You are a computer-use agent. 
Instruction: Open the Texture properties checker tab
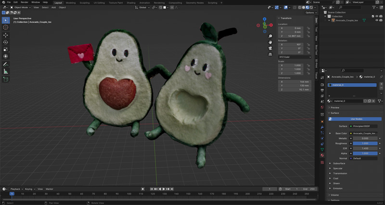pyautogui.click(x=322, y=162)
